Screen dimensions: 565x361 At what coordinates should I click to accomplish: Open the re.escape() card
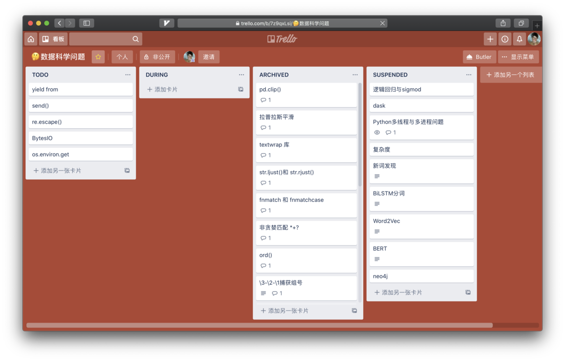point(81,122)
